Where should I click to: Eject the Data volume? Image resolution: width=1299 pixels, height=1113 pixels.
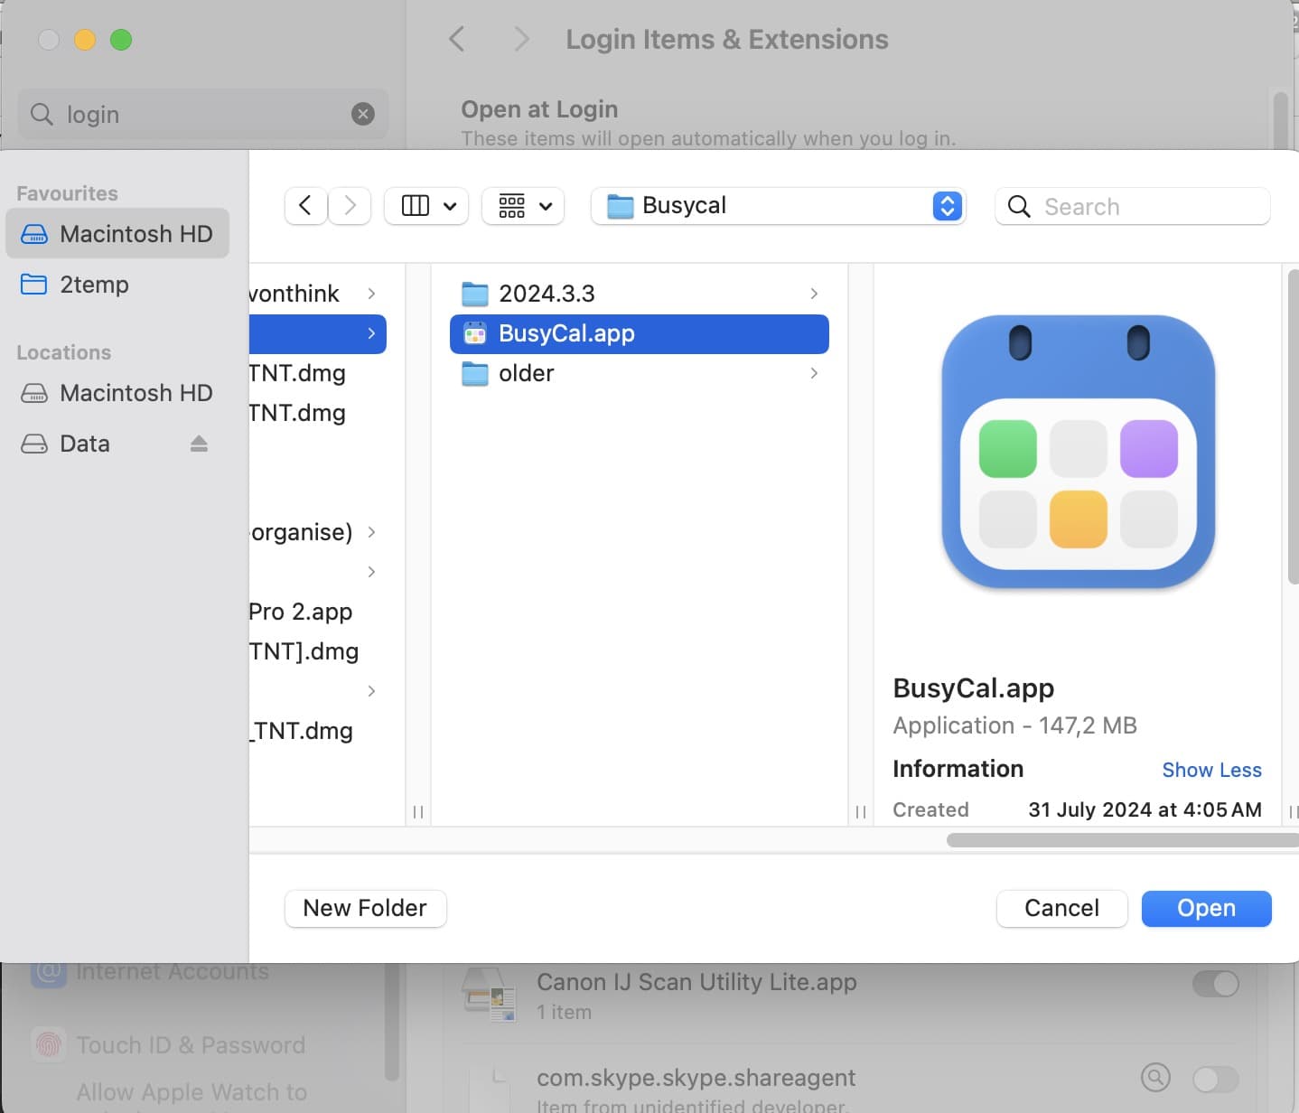point(199,444)
